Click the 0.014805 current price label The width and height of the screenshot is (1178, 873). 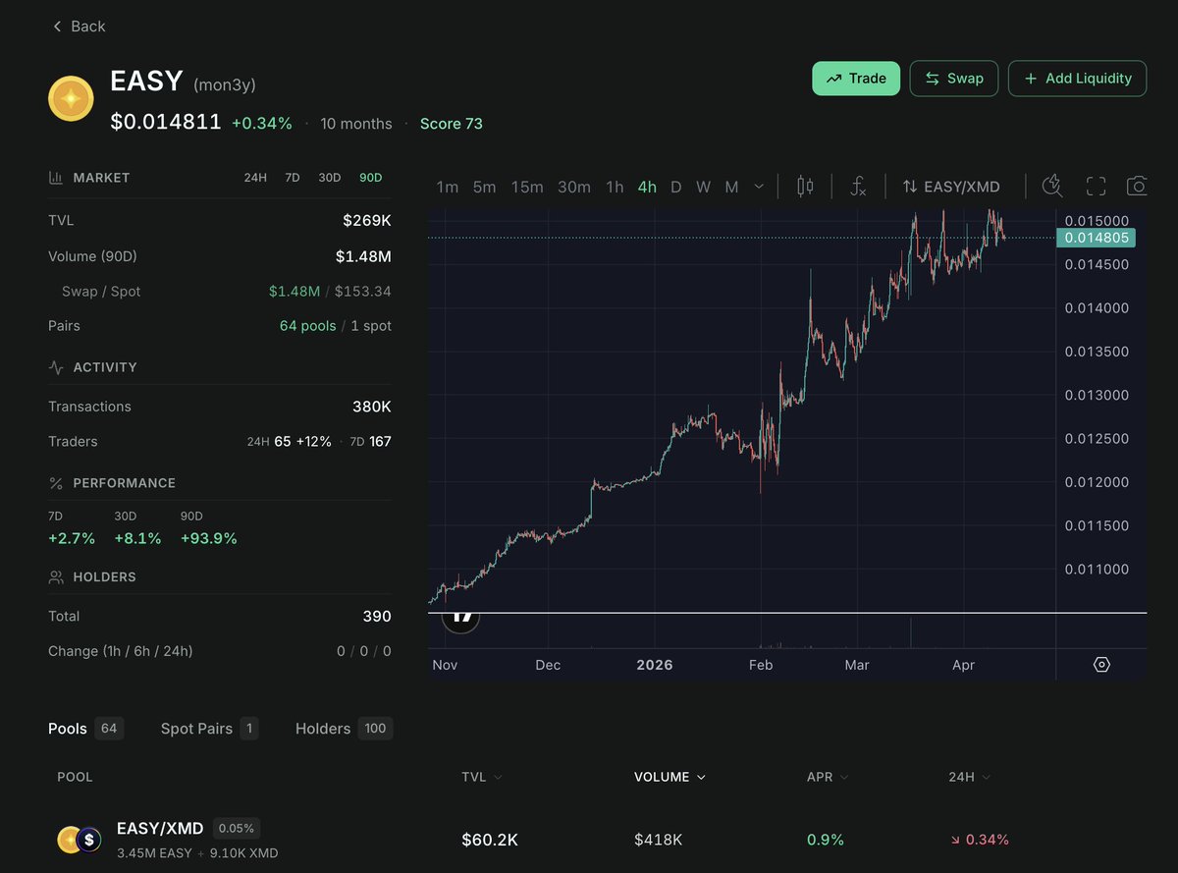point(1096,238)
